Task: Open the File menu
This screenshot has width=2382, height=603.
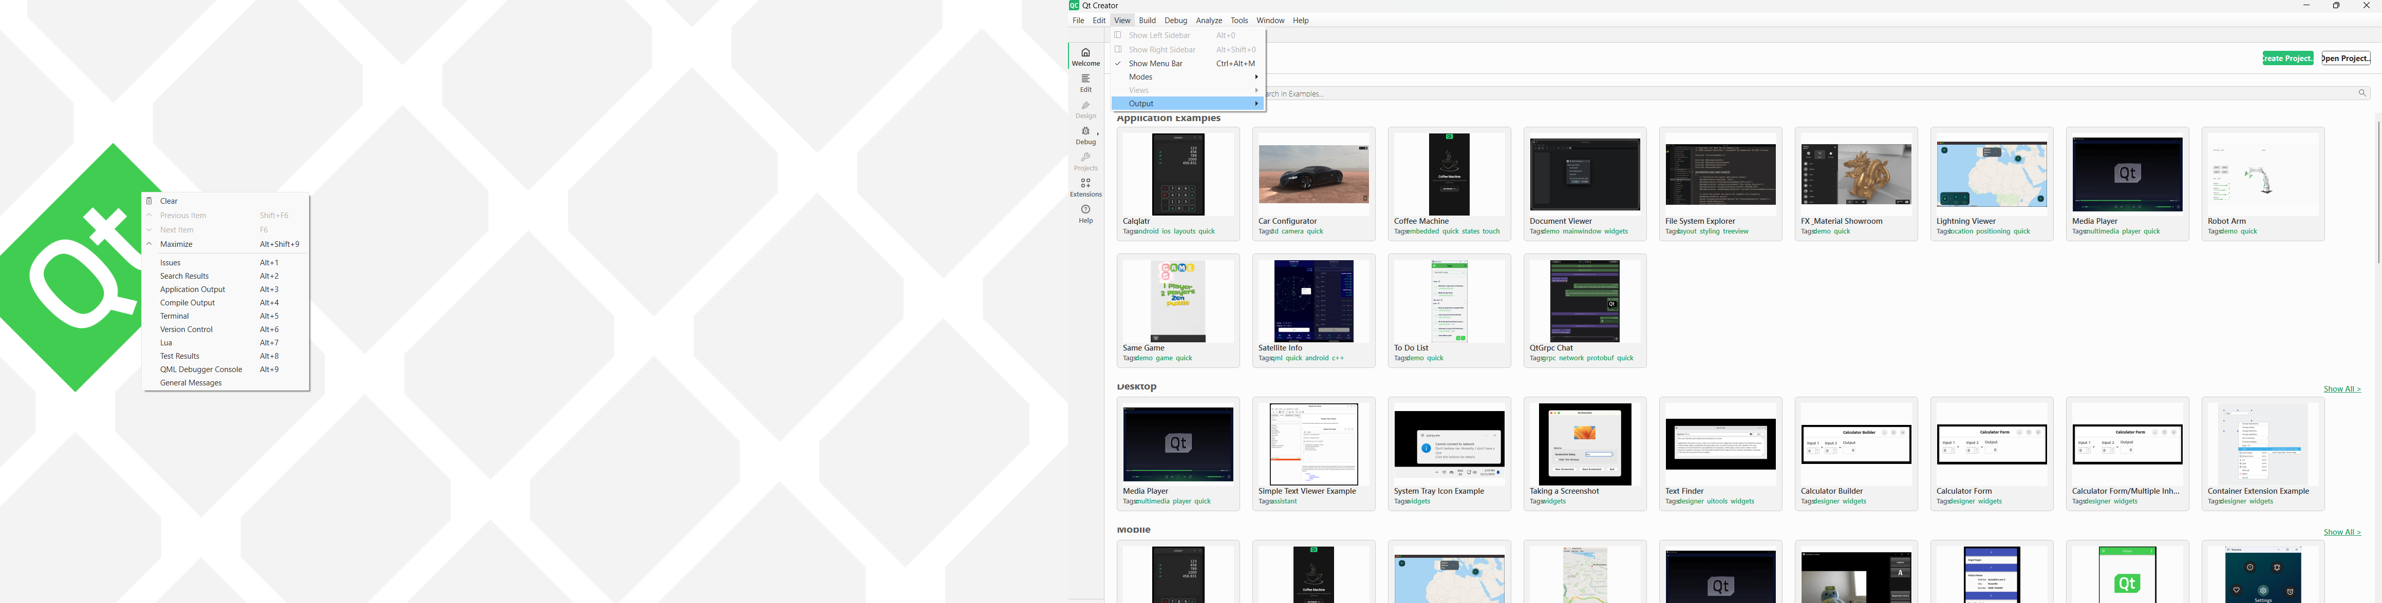Action: pyautogui.click(x=1078, y=21)
